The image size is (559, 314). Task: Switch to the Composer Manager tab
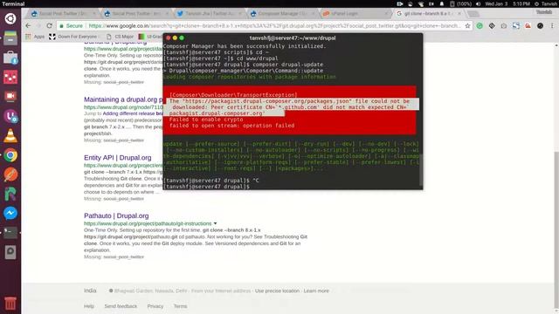283,14
